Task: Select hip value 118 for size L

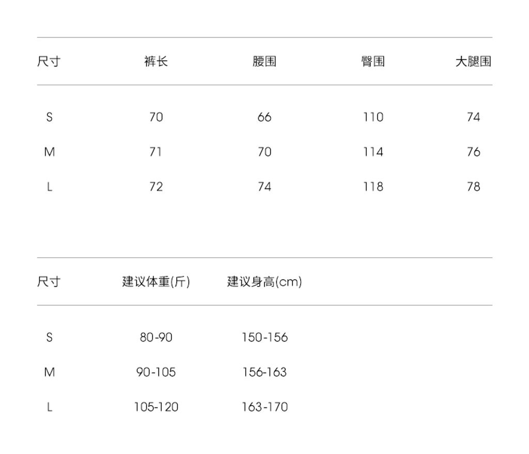Action: pos(373,186)
